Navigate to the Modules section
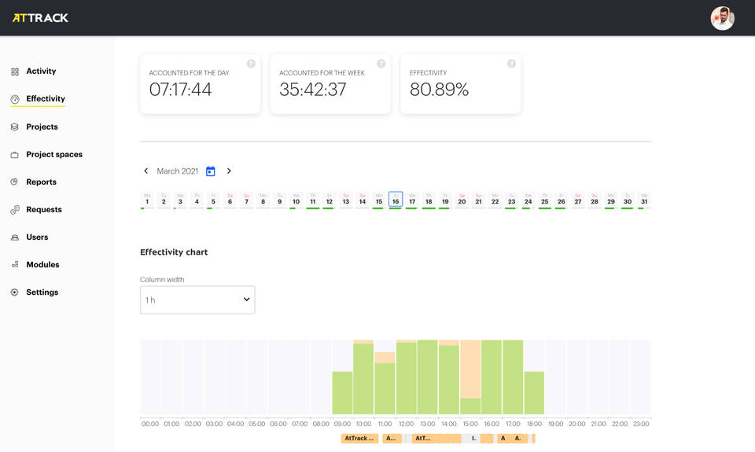Image resolution: width=755 pixels, height=452 pixels. [x=42, y=265]
